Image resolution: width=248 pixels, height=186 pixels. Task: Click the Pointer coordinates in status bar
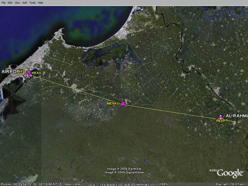coord(31,184)
